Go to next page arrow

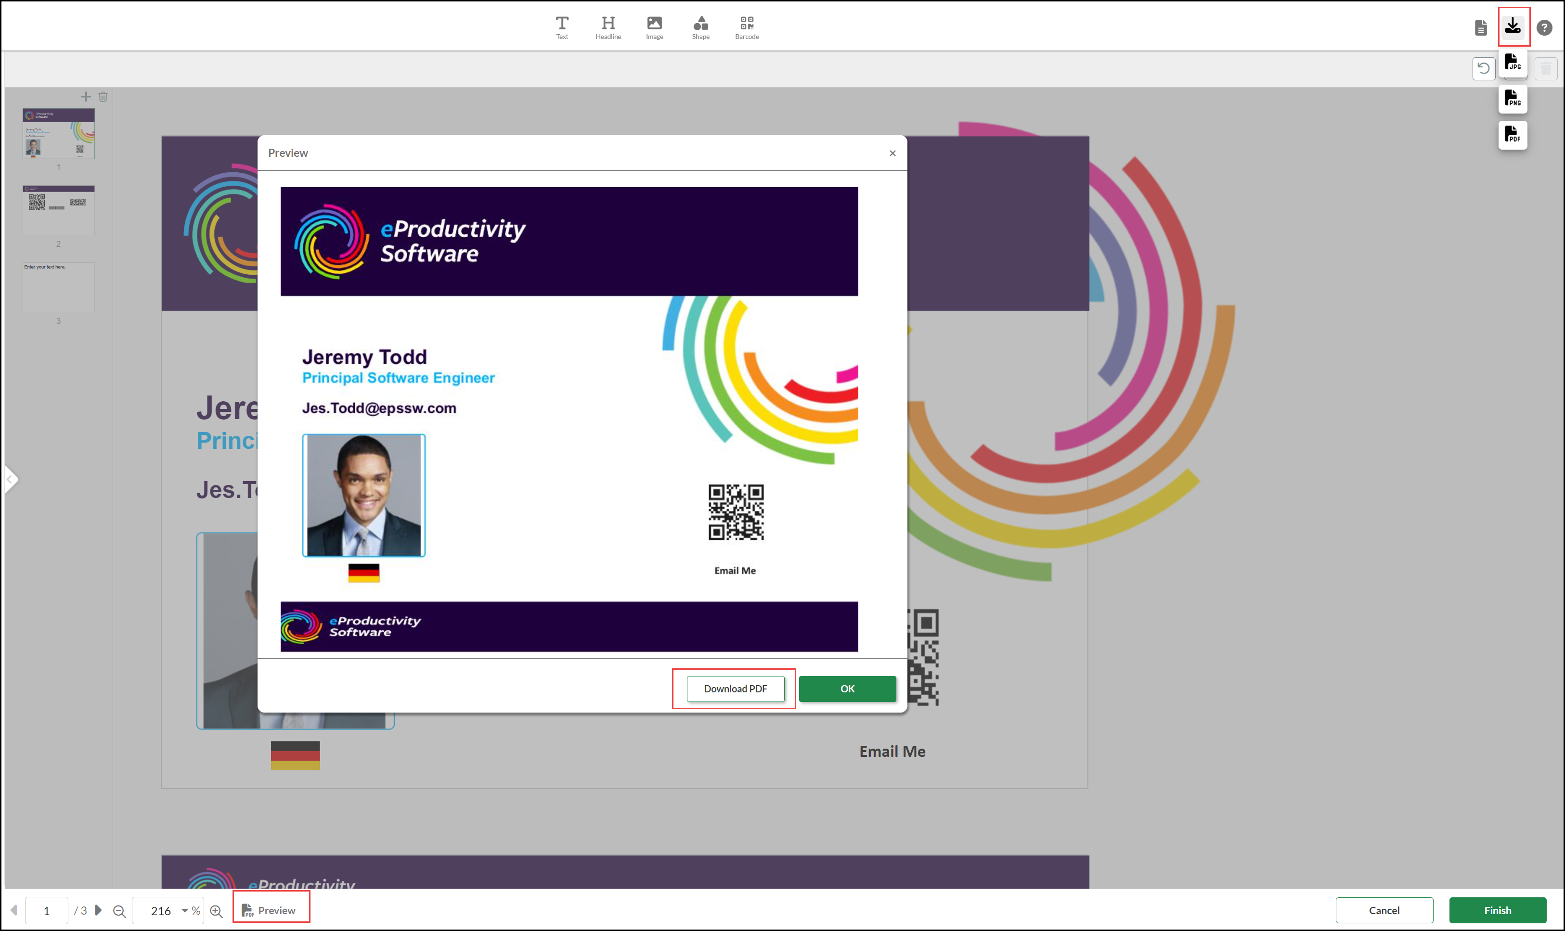[98, 910]
